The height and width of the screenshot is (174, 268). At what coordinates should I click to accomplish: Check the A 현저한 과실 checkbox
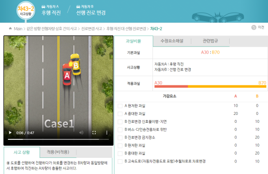coord(120,106)
